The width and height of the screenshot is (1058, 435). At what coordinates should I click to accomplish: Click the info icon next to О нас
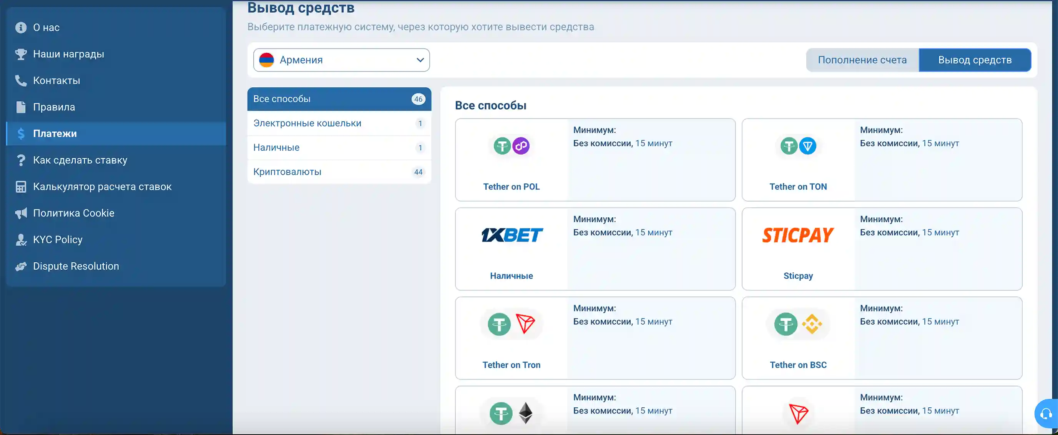tap(20, 27)
